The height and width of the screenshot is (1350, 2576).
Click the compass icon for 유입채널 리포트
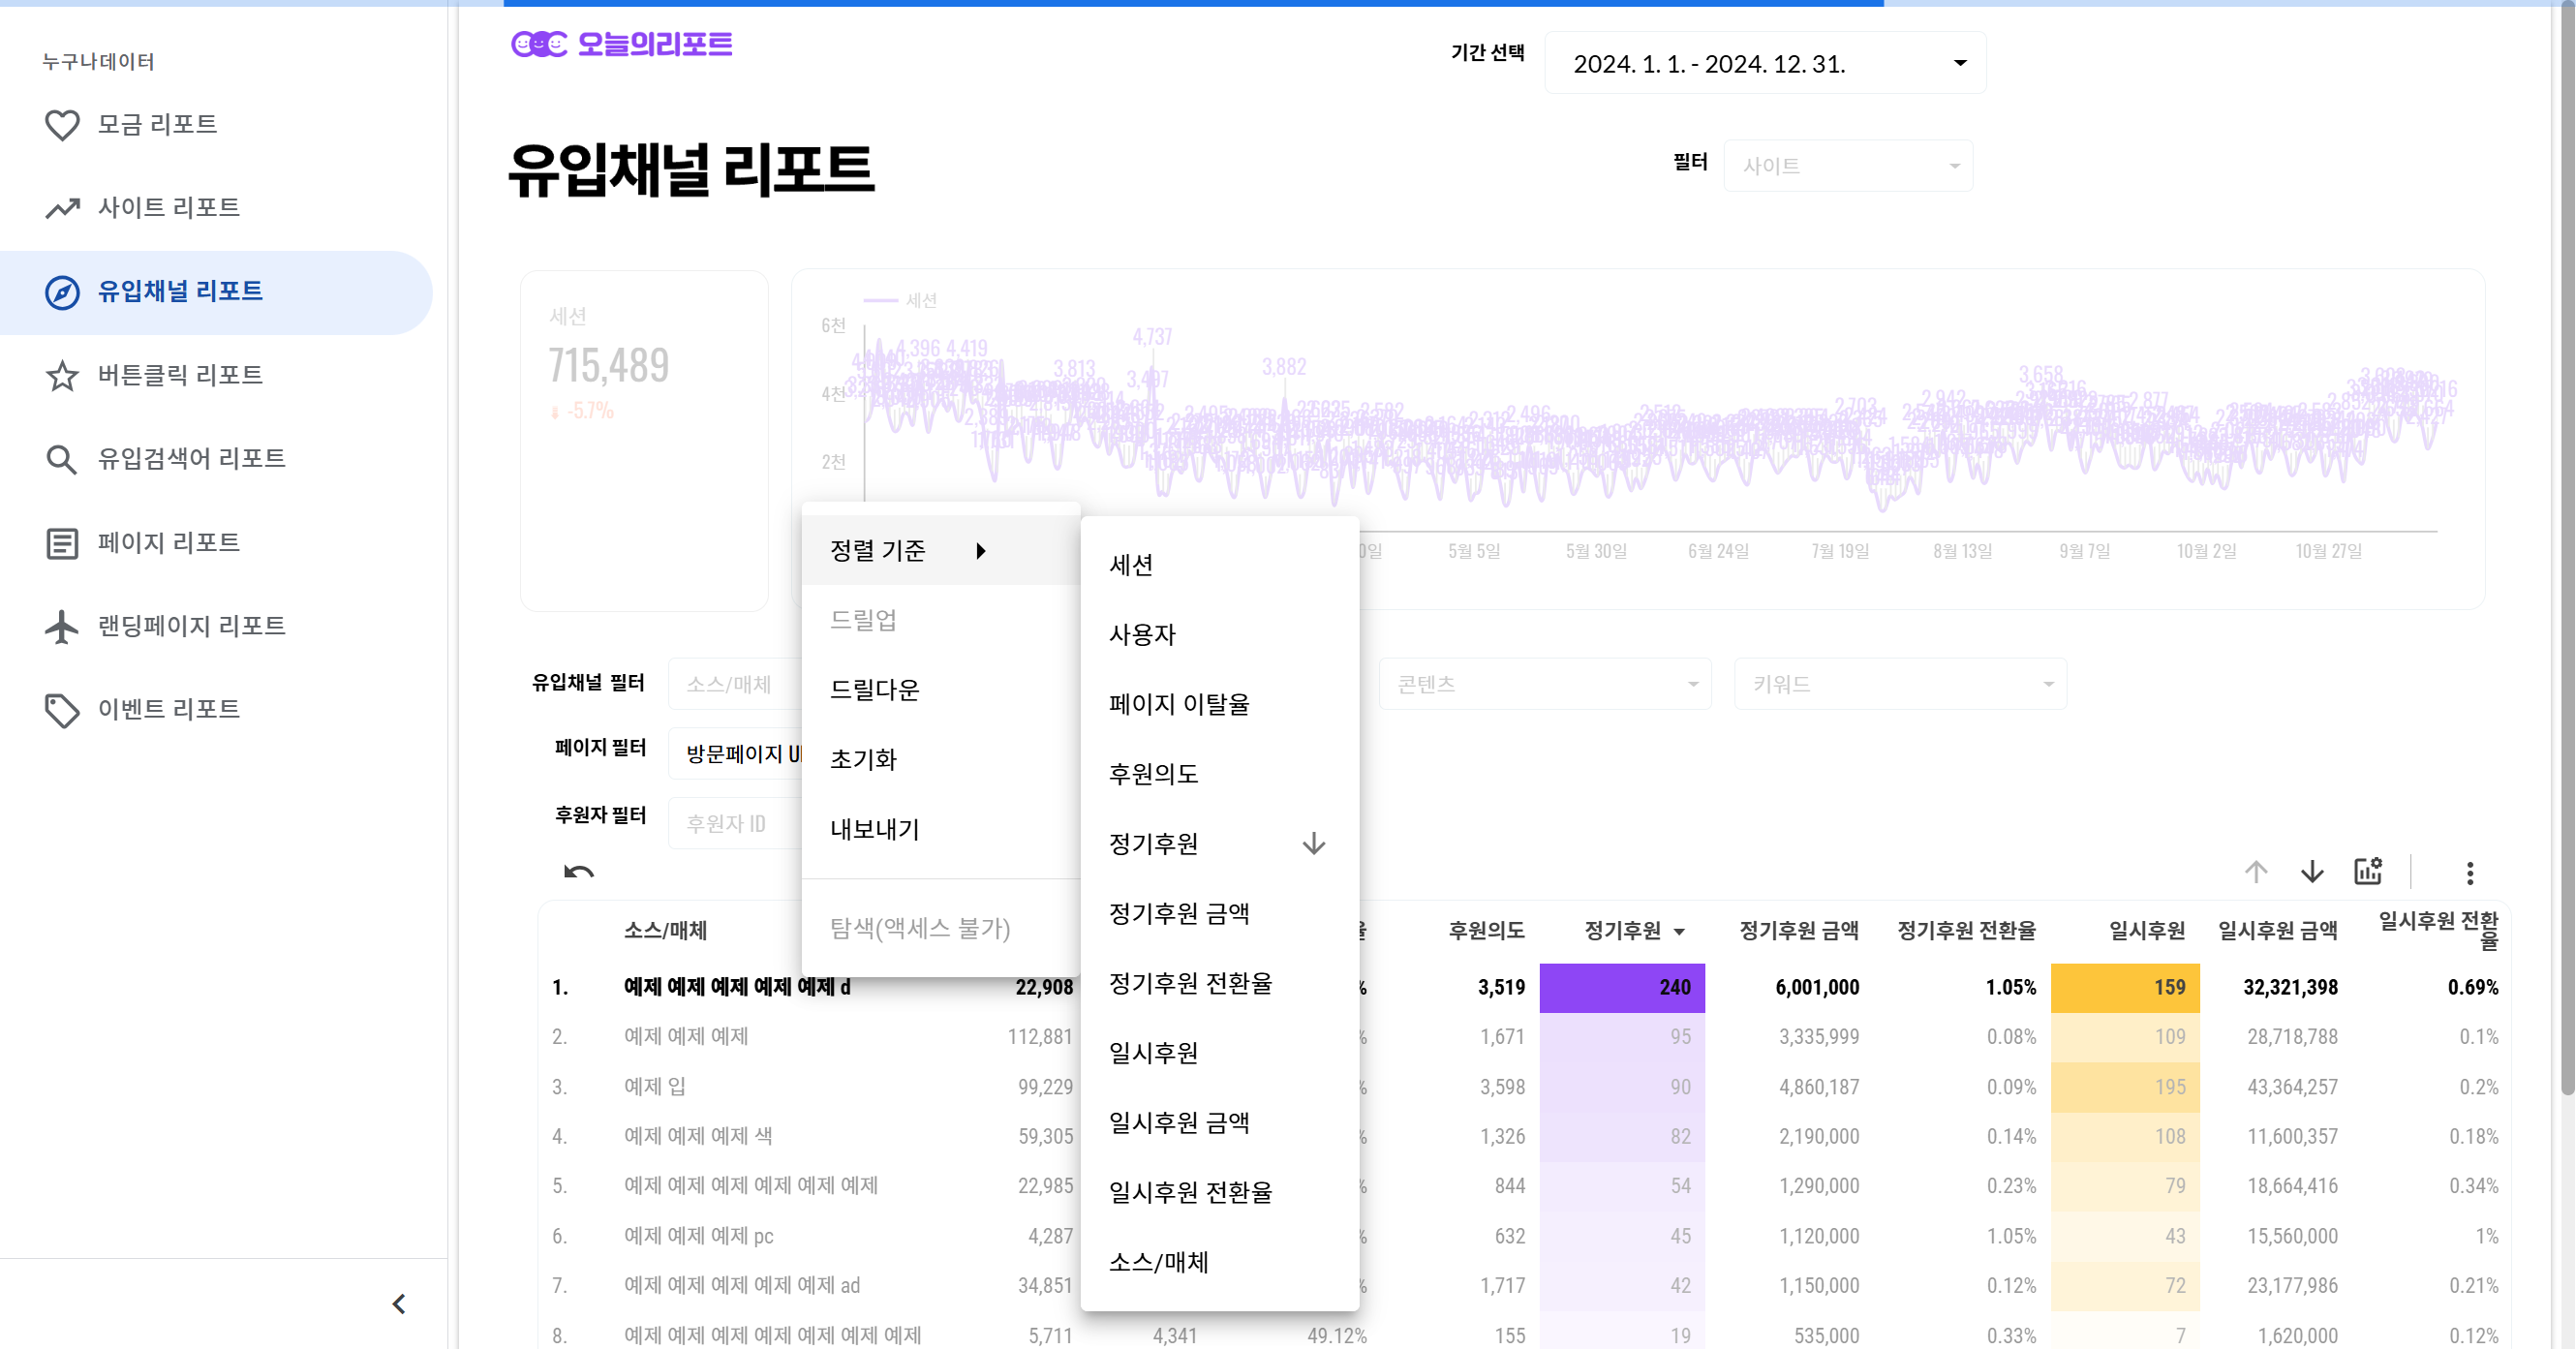(x=62, y=292)
